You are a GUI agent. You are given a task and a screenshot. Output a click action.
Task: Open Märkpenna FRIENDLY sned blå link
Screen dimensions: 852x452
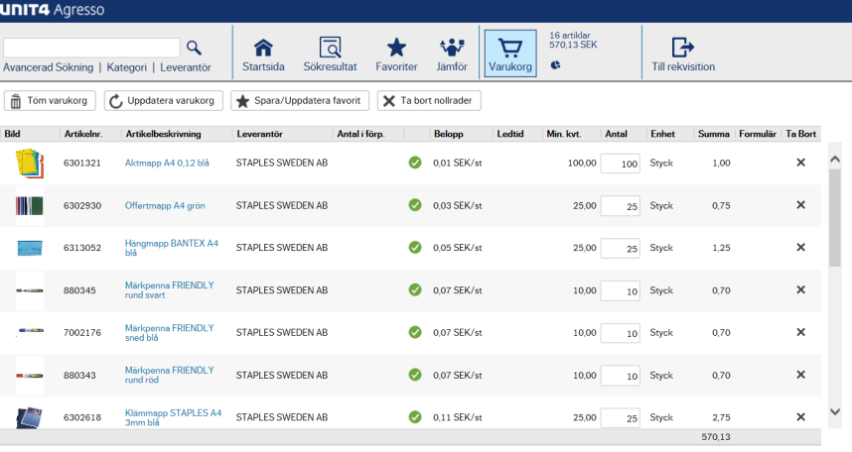click(x=170, y=333)
